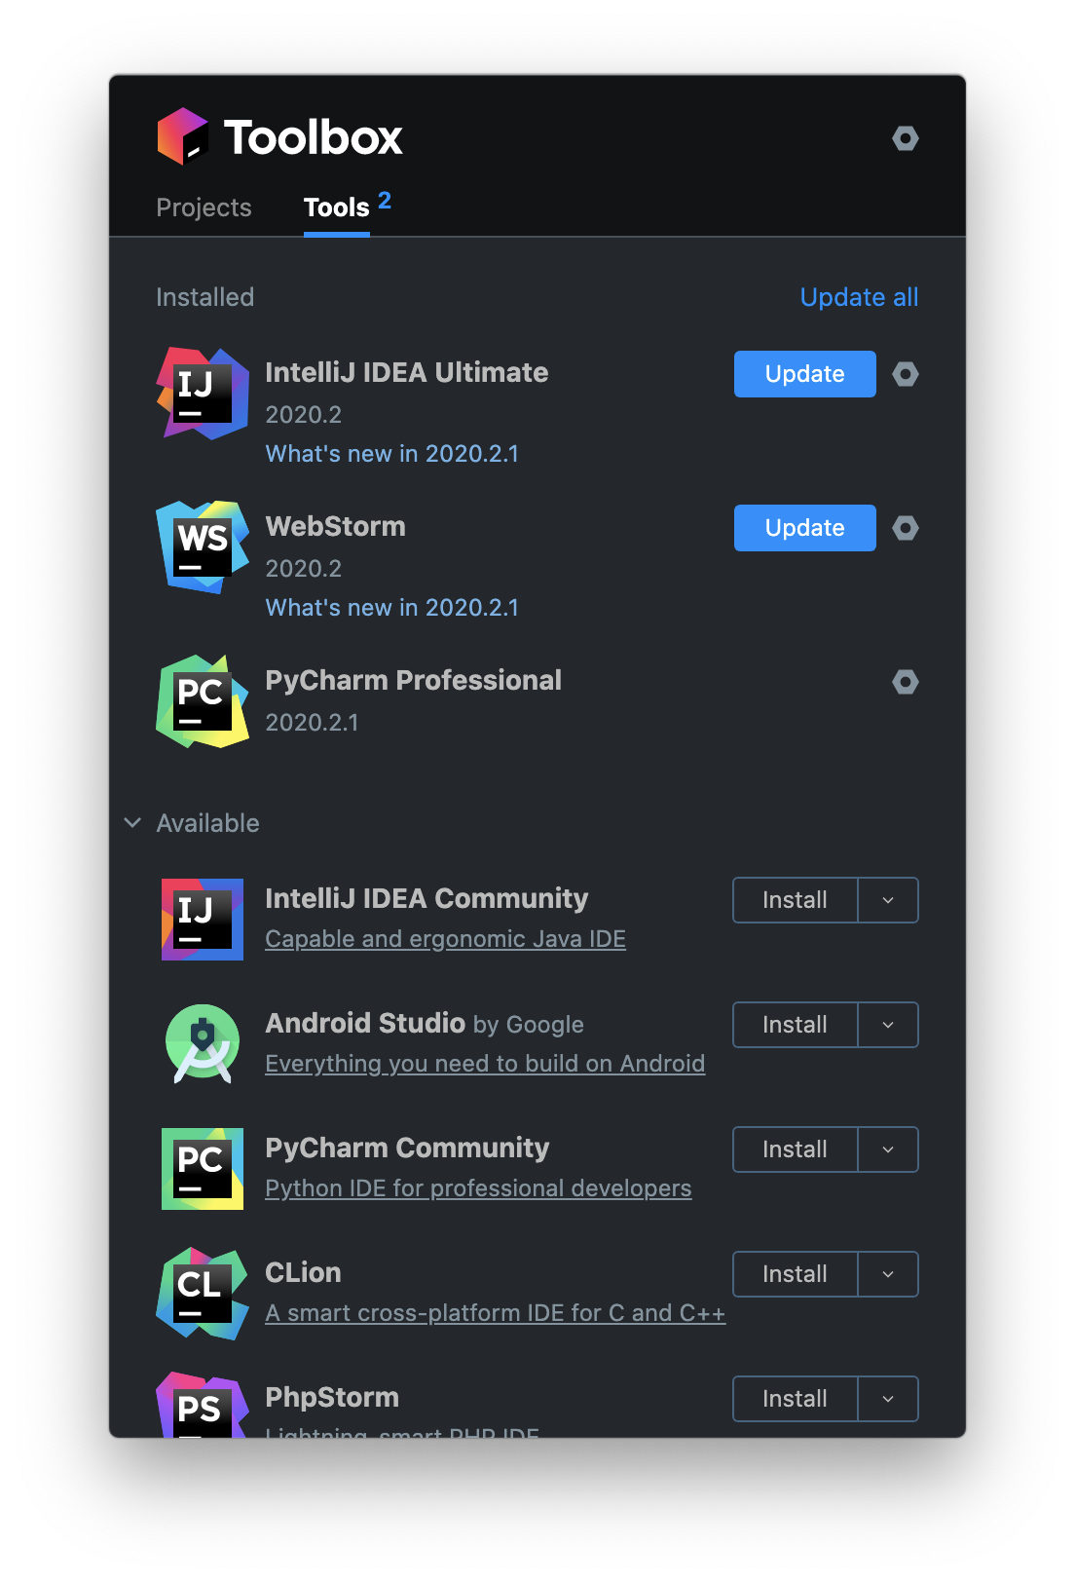The height and width of the screenshot is (1582, 1075).
Task: Open IntelliJ IDEA What's new in 2020.2.1
Action: pos(392,454)
